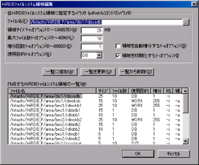Screen dimensions: 199x165
Task: Open the usage purpose DB dropdown
Action: (x=99, y=55)
